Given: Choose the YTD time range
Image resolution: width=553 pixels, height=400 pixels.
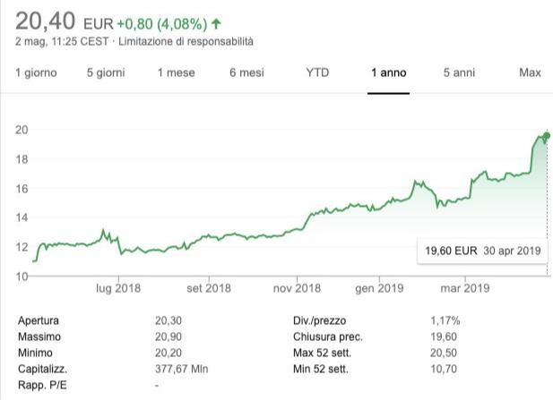Looking at the screenshot, I should click(x=318, y=72).
